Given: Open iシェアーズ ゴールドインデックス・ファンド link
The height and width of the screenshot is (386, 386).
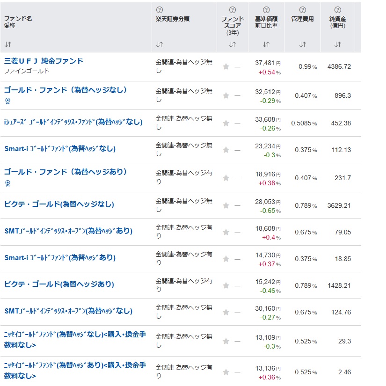Looking at the screenshot, I should tap(73, 122).
